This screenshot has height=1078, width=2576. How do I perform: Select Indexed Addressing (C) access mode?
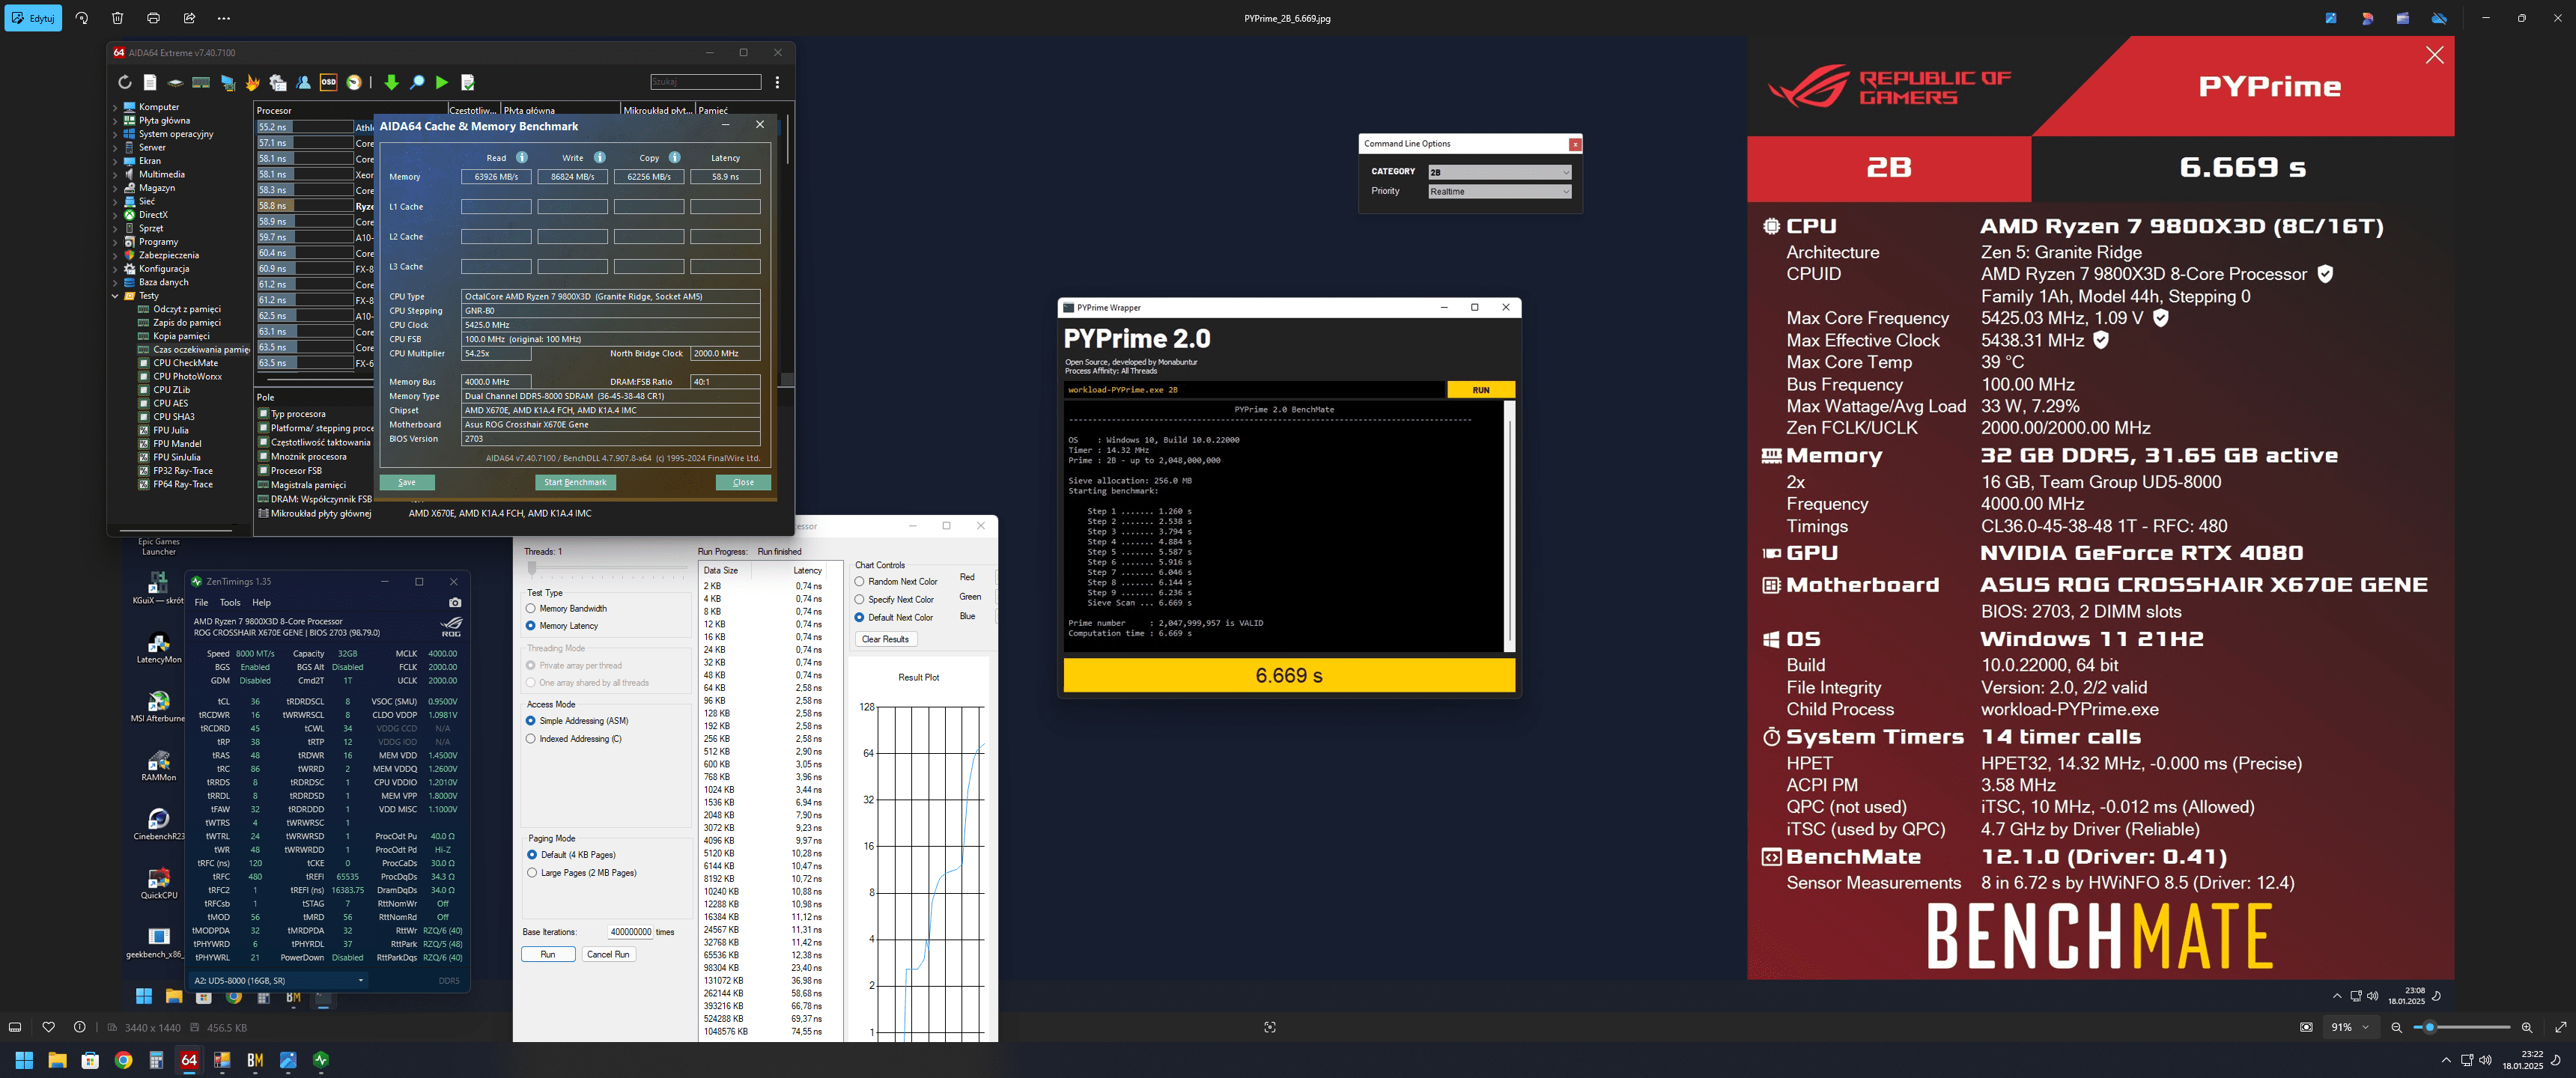[531, 739]
